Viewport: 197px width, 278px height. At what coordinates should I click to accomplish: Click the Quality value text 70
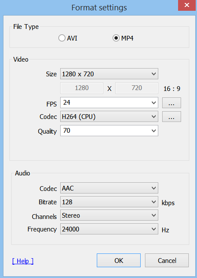67,131
